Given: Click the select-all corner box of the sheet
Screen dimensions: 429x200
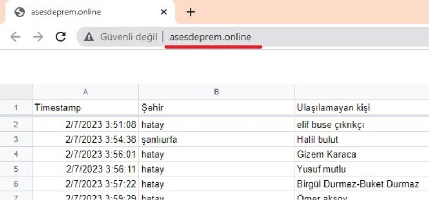Looking at the screenshot, I should pyautogui.click(x=16, y=92).
